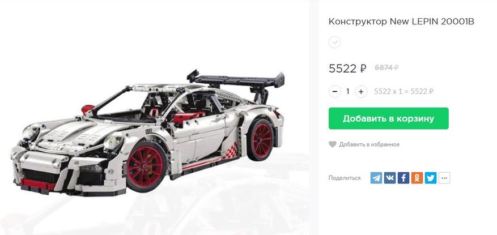Click the Поделиться share label

pos(345,178)
